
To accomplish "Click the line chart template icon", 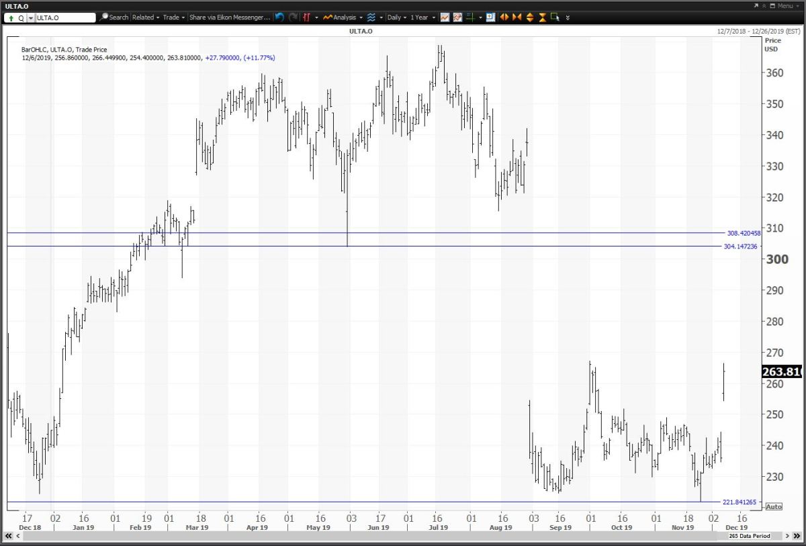I will tap(445, 17).
